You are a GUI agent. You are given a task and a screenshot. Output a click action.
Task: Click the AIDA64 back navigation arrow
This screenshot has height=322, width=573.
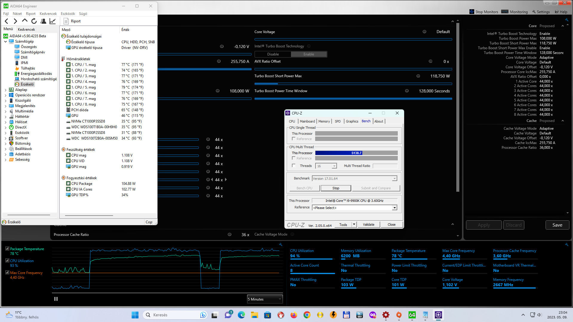7,21
